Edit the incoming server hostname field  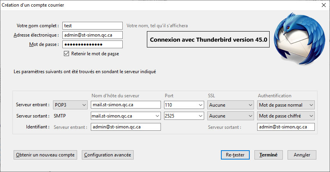point(126,105)
